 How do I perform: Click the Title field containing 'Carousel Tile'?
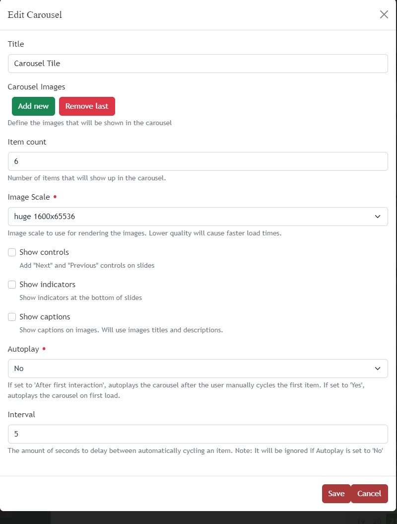198,64
